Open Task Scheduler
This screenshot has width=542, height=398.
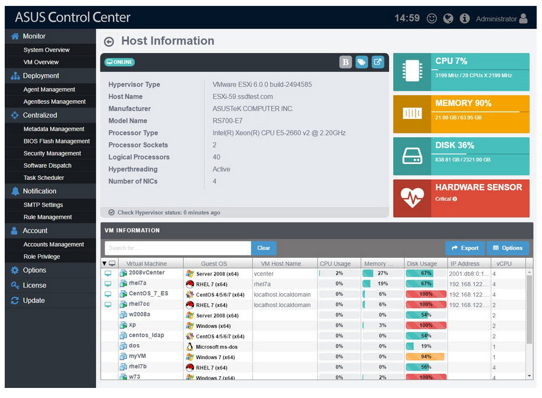click(x=44, y=178)
